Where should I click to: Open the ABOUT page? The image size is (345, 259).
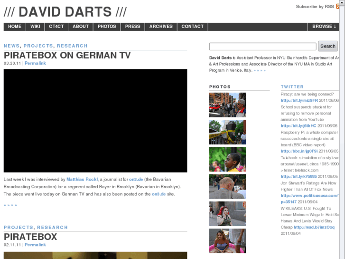pos(81,27)
